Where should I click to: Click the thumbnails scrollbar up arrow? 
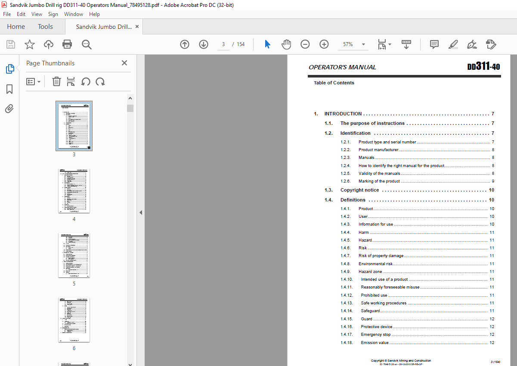[x=130, y=99]
